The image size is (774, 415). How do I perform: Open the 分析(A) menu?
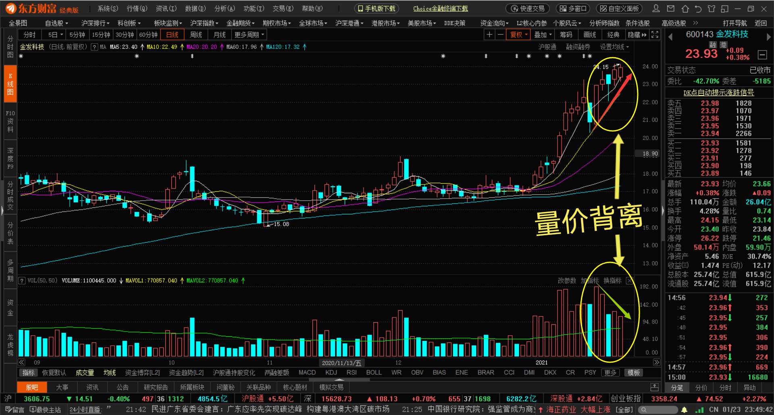(x=225, y=8)
